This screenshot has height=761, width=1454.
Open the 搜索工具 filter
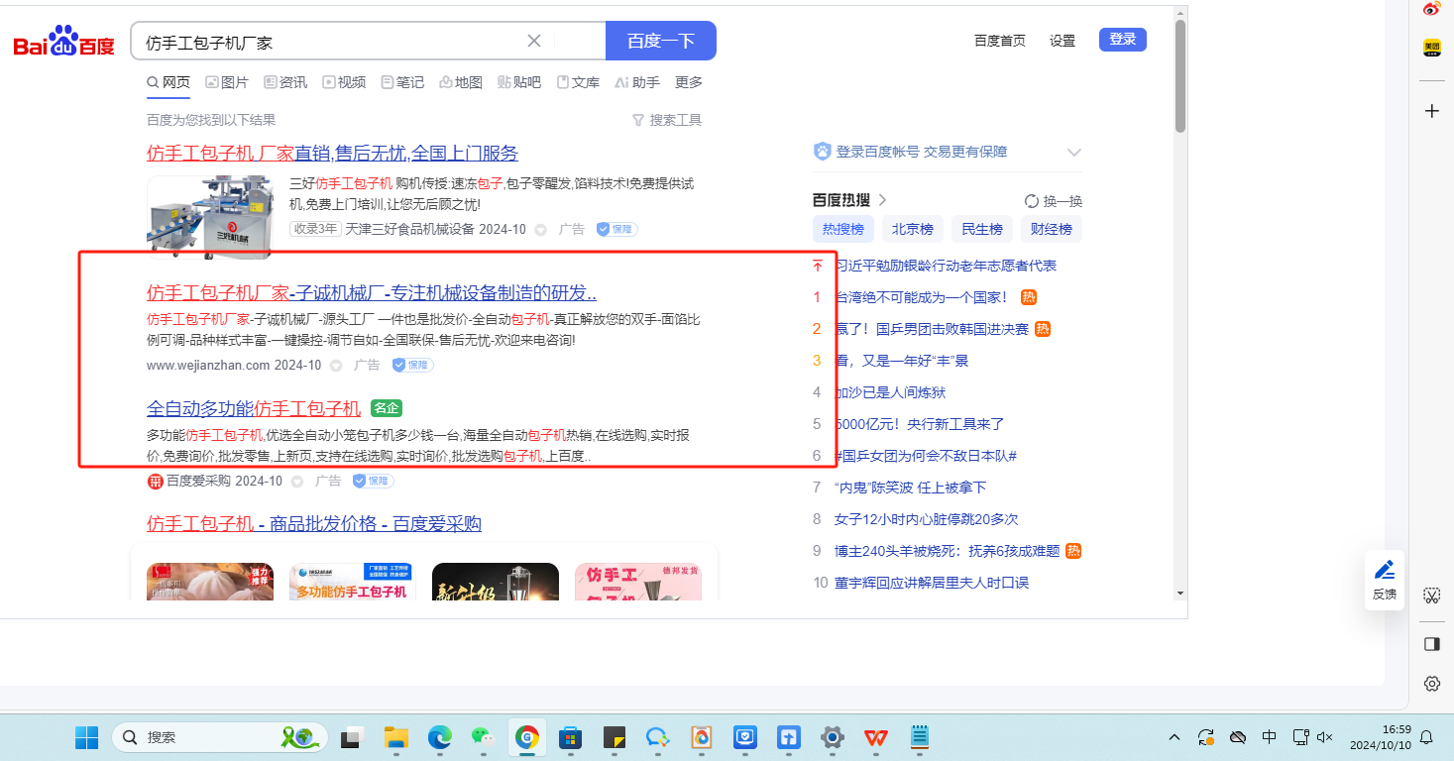667,120
